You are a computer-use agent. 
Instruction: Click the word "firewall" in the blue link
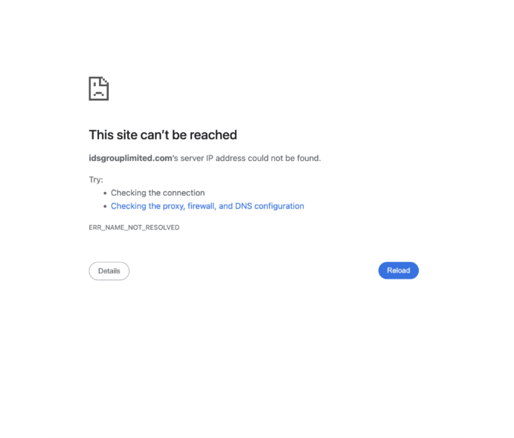click(200, 206)
